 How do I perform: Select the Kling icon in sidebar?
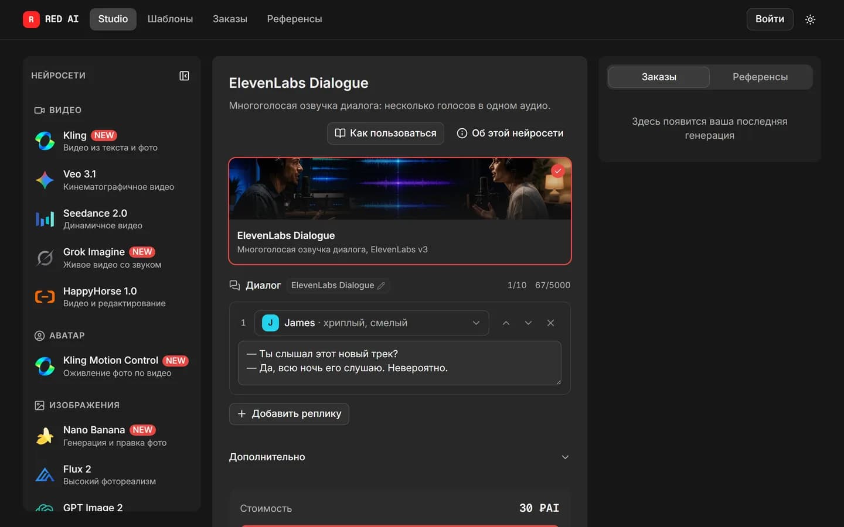pos(45,141)
